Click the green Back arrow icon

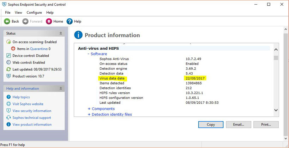tap(7, 21)
